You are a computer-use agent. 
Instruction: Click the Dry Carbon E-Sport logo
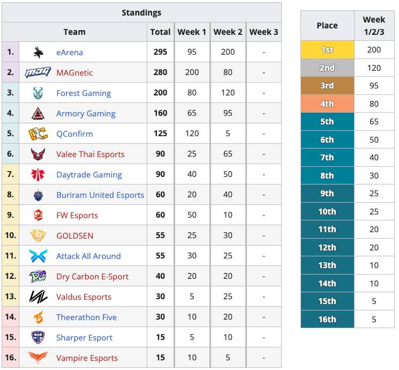38,277
